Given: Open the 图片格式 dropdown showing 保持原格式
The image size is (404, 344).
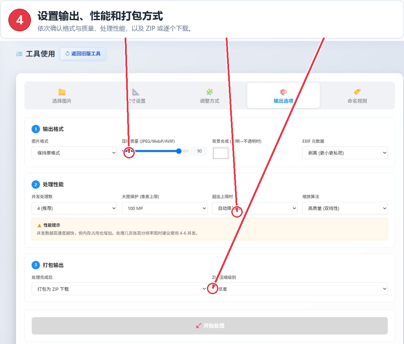Looking at the screenshot, I should (x=74, y=153).
